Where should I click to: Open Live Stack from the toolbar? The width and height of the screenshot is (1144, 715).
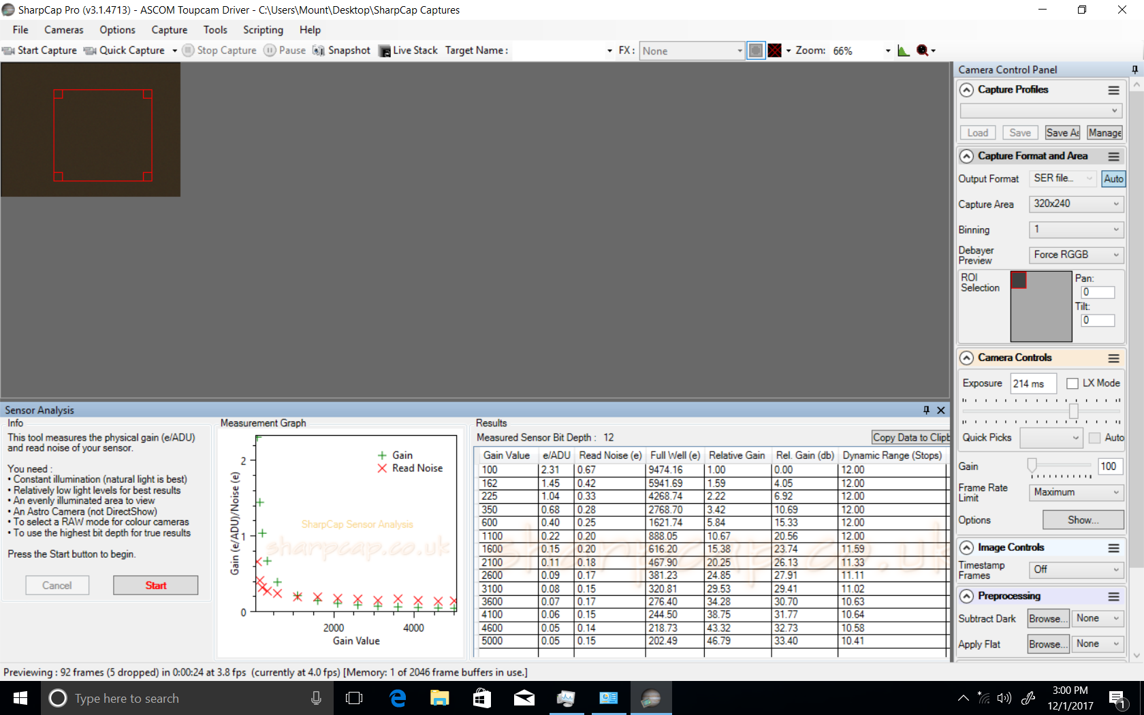pyautogui.click(x=408, y=50)
